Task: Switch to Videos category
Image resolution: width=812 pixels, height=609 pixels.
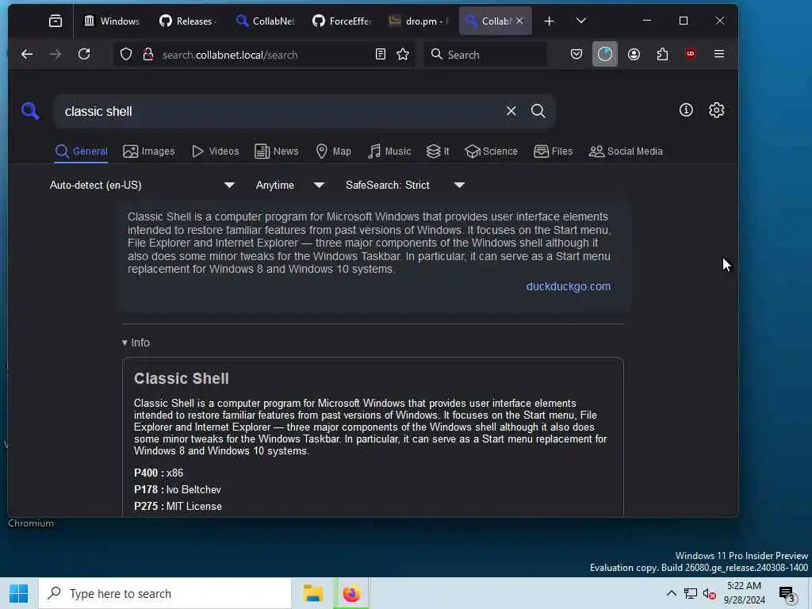Action: (215, 151)
